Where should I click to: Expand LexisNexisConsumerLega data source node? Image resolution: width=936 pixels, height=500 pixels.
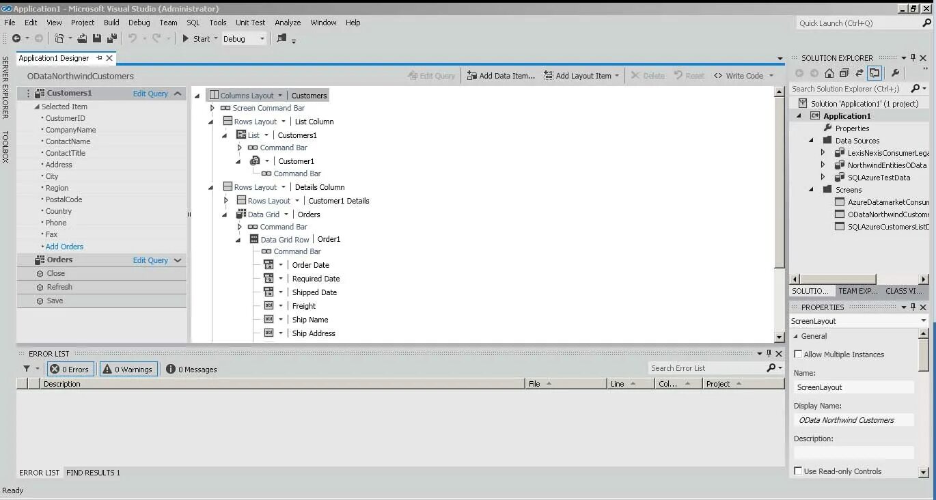(x=823, y=153)
